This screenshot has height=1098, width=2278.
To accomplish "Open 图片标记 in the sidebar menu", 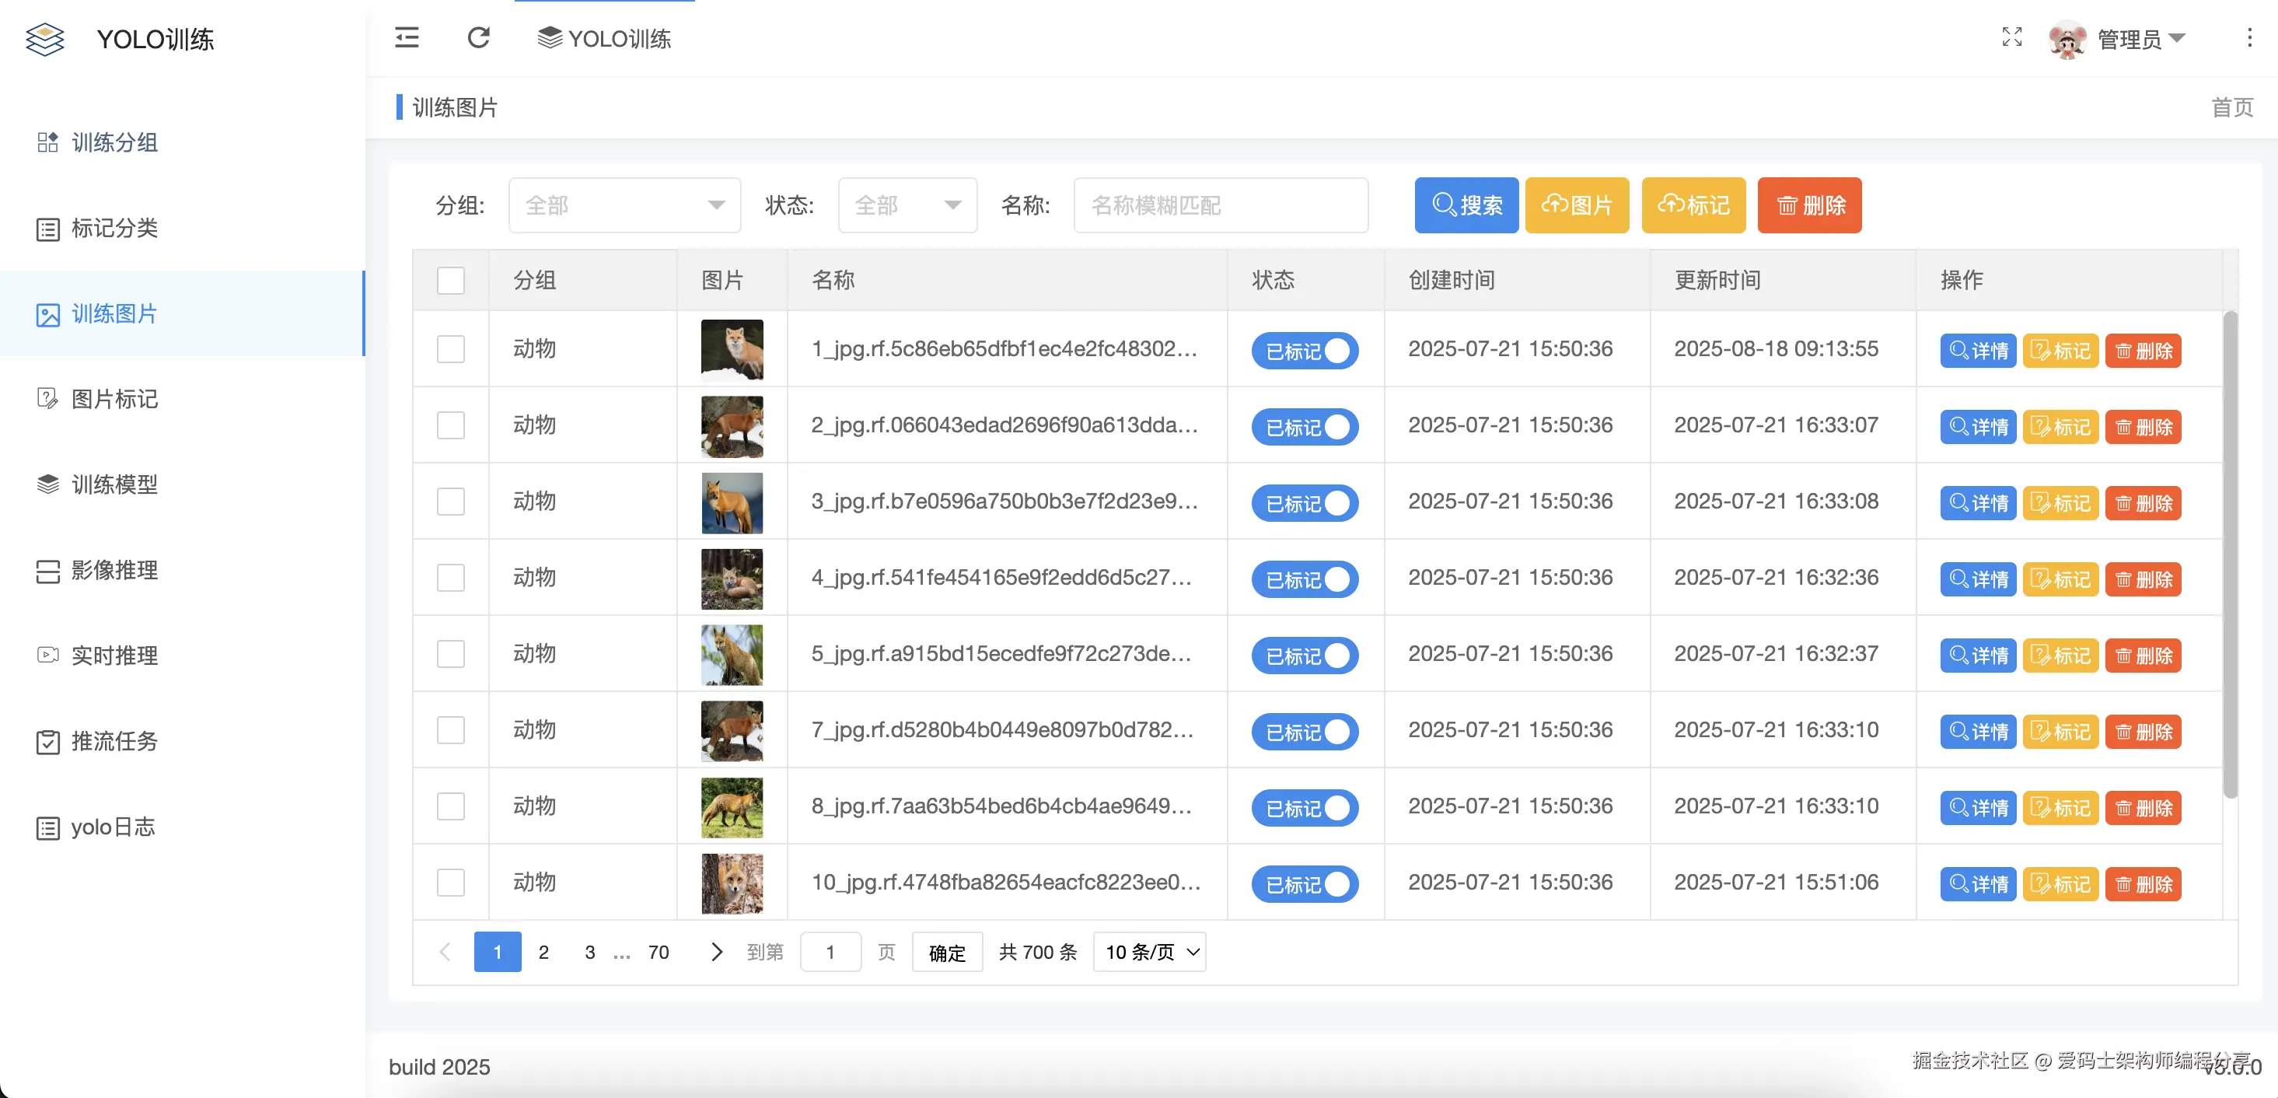I will coord(114,399).
